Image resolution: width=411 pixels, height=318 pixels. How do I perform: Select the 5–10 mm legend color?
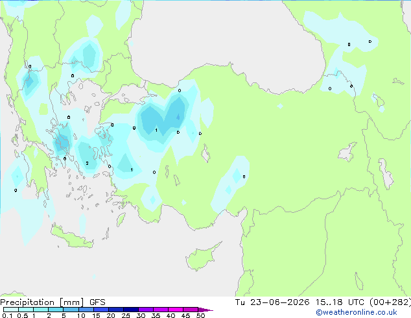coord(71,310)
